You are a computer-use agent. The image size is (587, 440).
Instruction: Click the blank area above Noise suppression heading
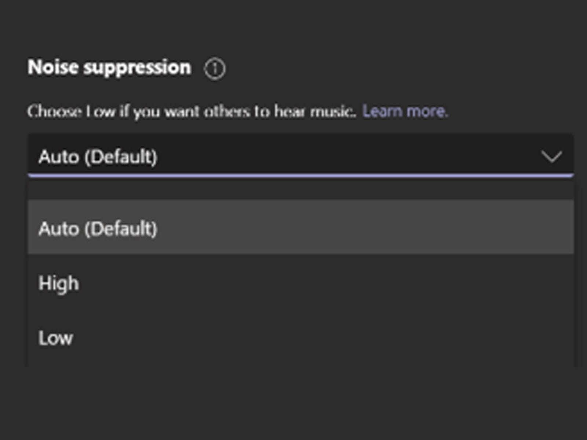[x=293, y=26]
